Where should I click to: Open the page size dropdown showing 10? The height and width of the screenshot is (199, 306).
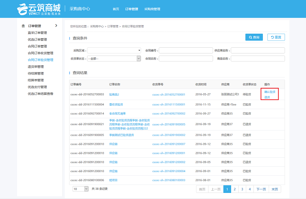coord(81,189)
